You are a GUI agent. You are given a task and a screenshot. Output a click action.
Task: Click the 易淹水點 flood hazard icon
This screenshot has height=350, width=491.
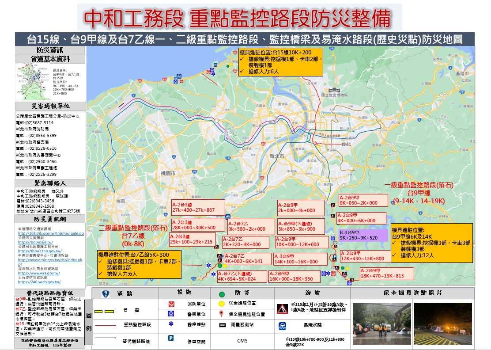[282, 326]
